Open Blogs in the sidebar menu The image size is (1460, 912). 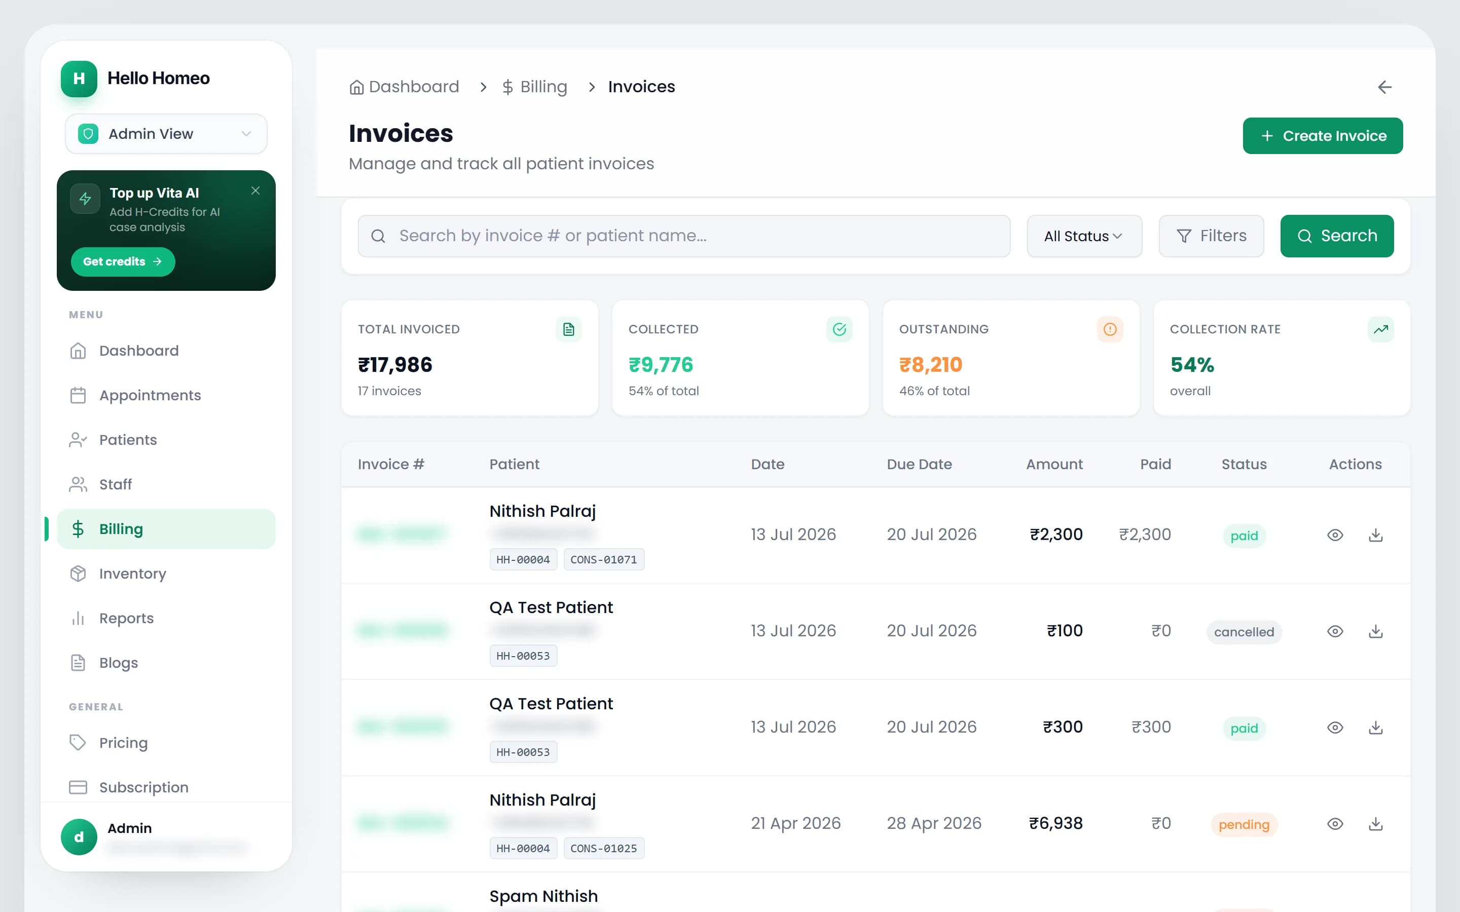point(166,663)
